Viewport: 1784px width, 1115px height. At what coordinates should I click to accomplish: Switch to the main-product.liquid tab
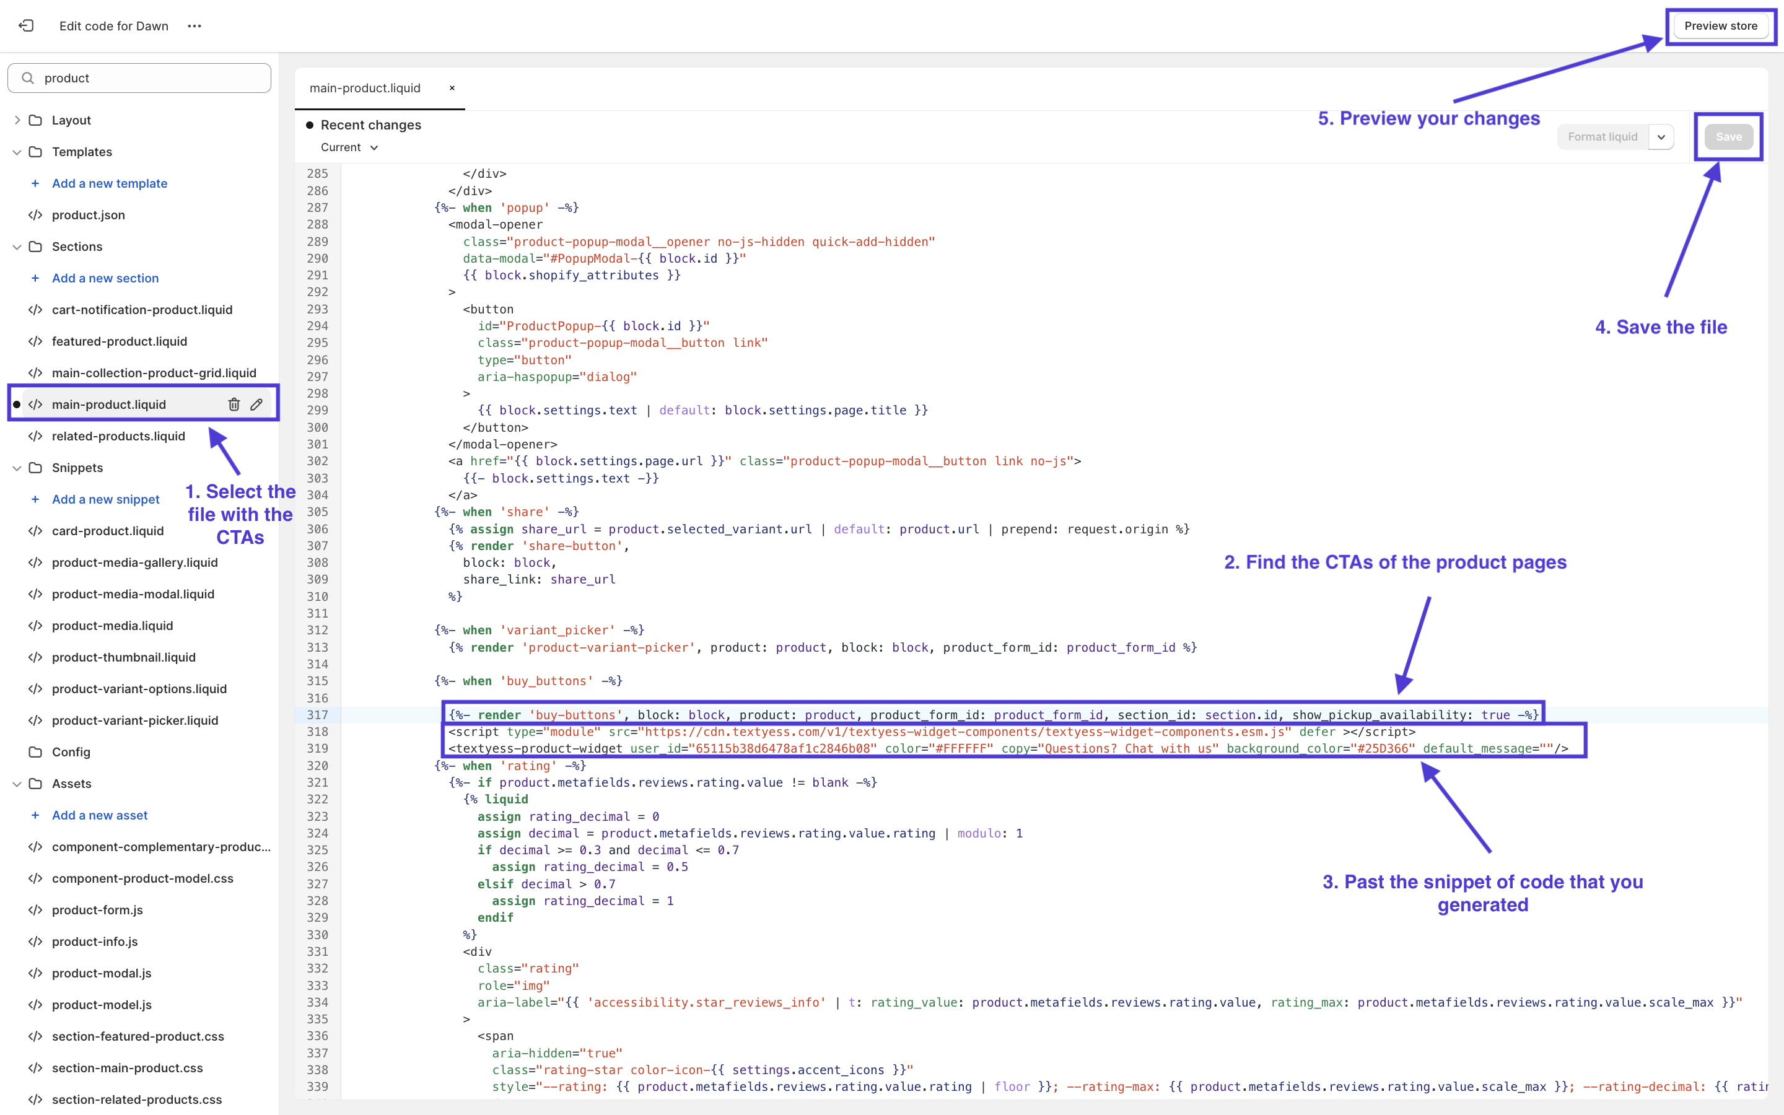365,88
